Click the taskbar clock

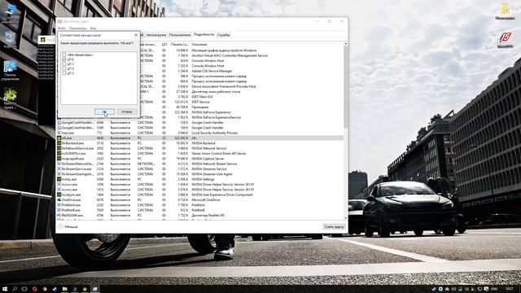pyautogui.click(x=509, y=289)
